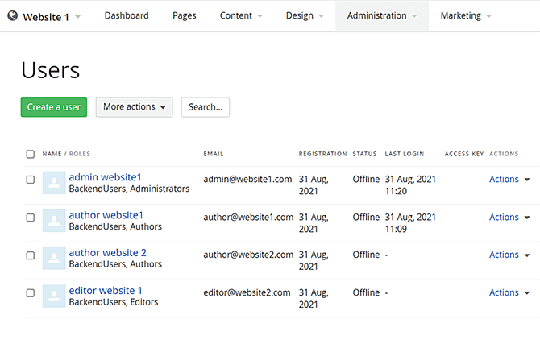Click the admin website1 avatar icon
Image resolution: width=540 pixels, height=344 pixels.
54,183
